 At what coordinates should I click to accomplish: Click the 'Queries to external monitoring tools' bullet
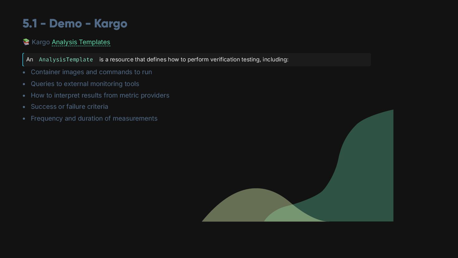(85, 84)
